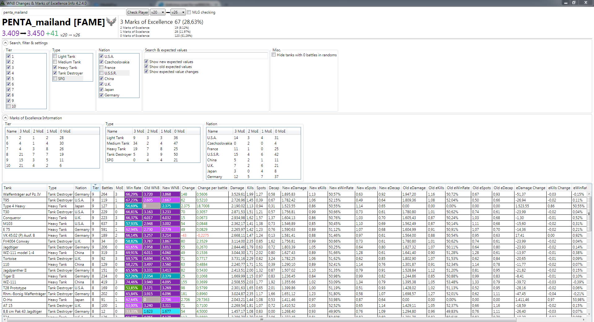
Task: Click Old WN8 cell 1.623 of Jagdtiger 8,8
Action: (152, 311)
